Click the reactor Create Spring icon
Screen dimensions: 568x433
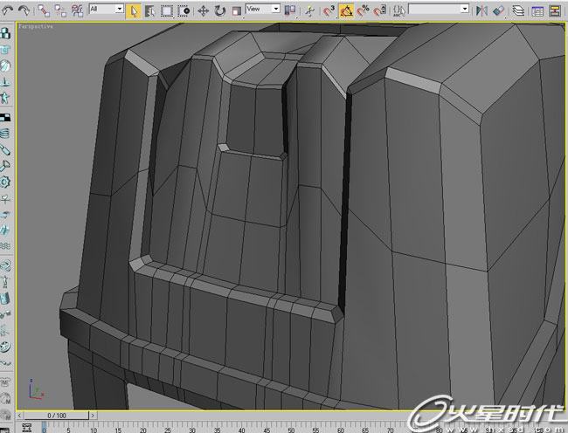[5, 134]
